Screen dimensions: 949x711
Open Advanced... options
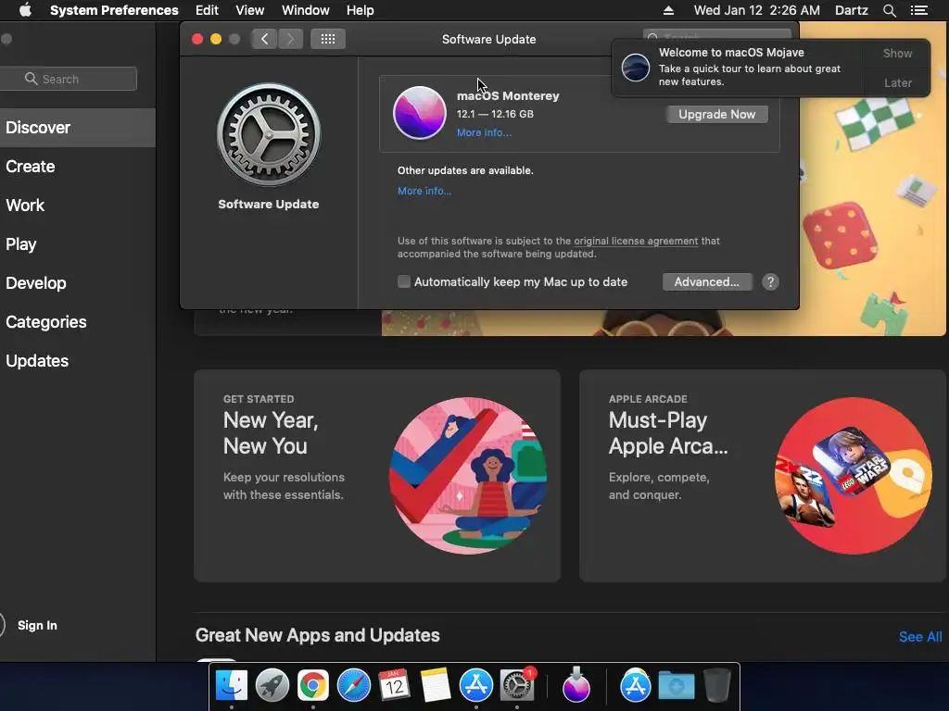[707, 281]
